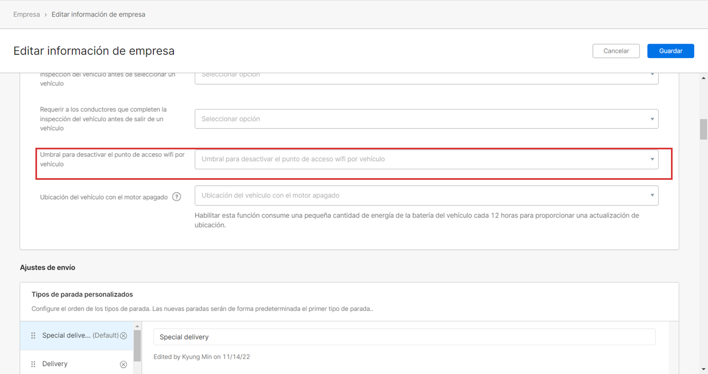Save changes with the Guardar button
The image size is (708, 374).
[670, 51]
